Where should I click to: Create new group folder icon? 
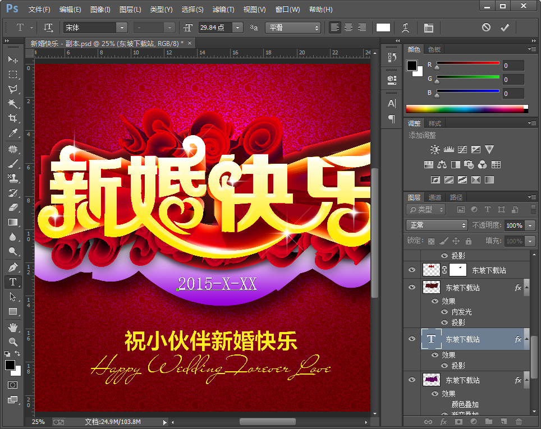tap(489, 421)
